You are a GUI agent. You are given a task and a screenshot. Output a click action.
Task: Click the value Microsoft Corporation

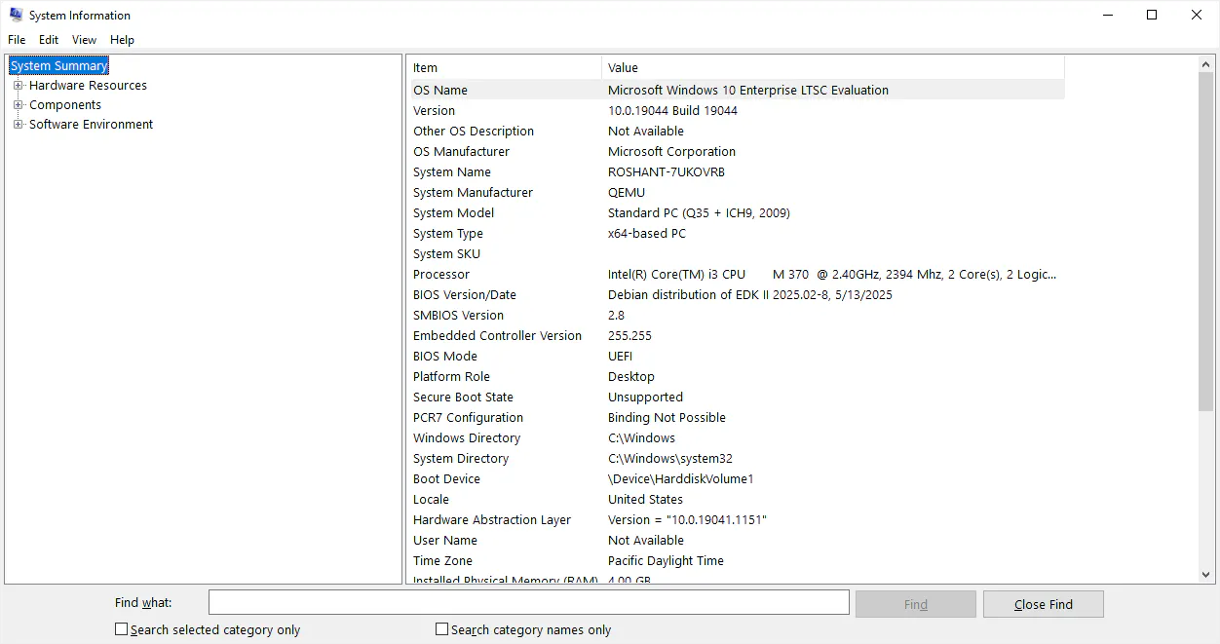point(671,151)
